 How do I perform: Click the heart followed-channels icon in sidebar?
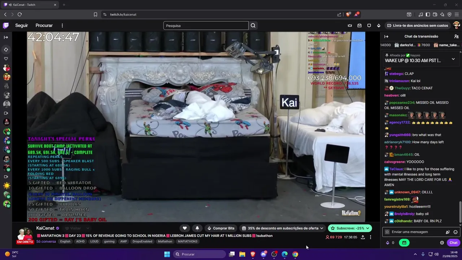click(x=6, y=58)
